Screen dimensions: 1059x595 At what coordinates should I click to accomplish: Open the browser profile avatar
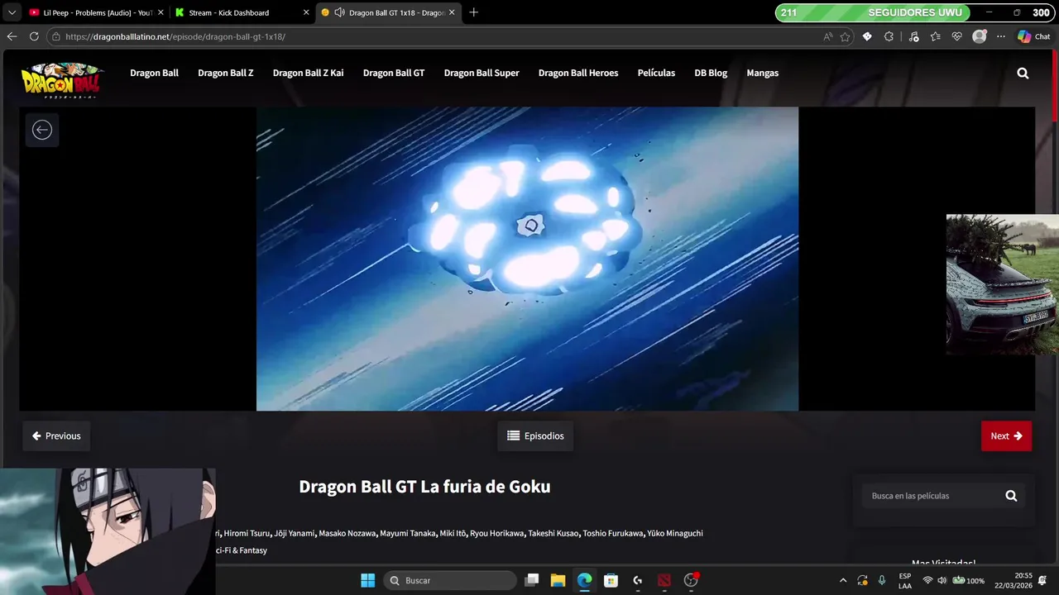[980, 36]
